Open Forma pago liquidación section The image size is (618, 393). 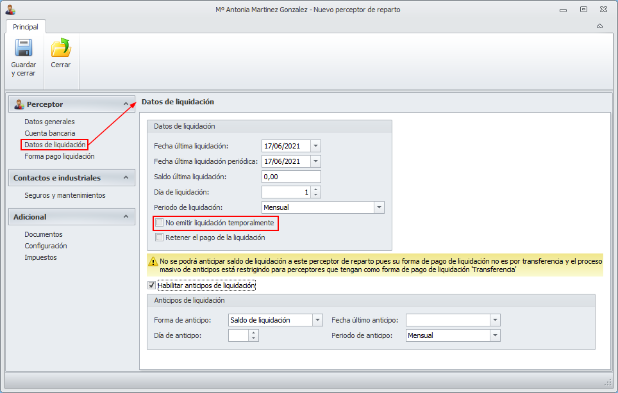click(60, 156)
